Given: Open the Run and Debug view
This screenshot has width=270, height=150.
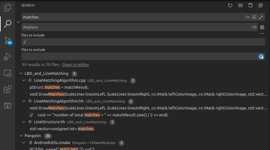Looking at the screenshot, I should tap(7, 57).
